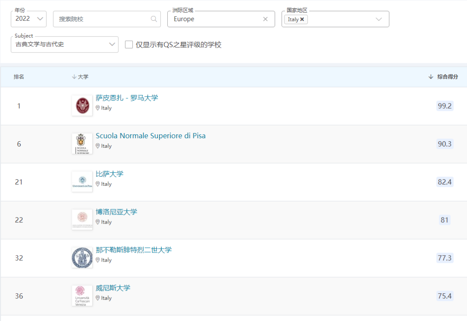Open the University of Bologna link

[x=116, y=212]
